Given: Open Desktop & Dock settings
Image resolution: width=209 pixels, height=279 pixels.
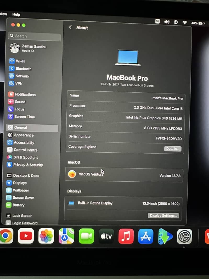Looking at the screenshot, I should pos(23,176).
